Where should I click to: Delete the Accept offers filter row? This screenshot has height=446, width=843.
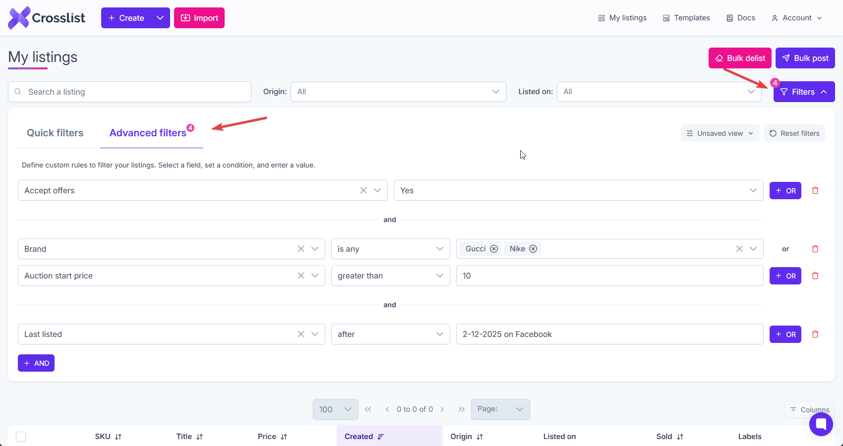point(815,190)
